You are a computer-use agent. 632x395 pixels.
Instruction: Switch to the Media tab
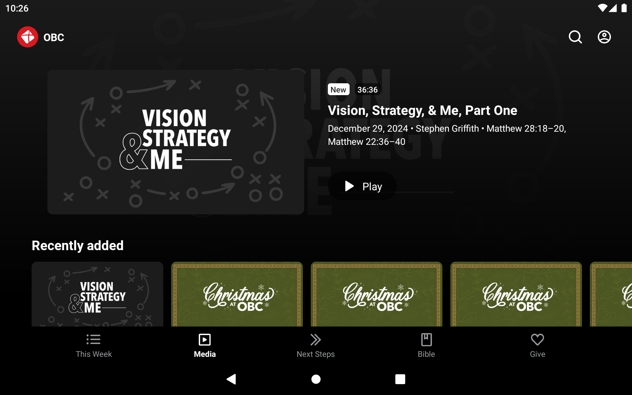point(205,345)
